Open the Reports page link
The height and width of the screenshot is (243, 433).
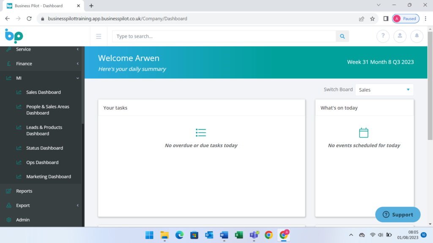click(x=24, y=191)
